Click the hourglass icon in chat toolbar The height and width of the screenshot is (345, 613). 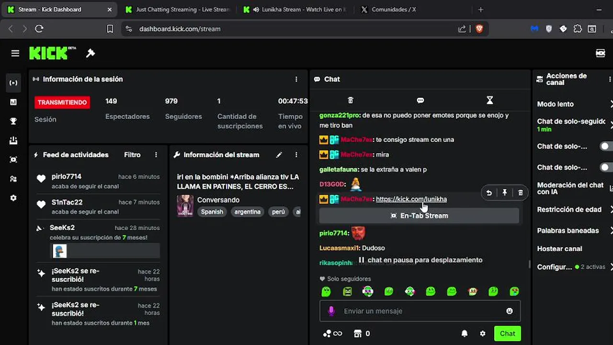tap(489, 100)
